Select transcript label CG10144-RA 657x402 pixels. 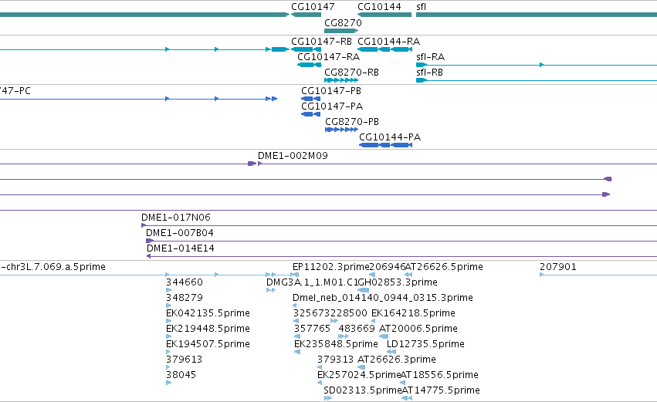coord(388,42)
